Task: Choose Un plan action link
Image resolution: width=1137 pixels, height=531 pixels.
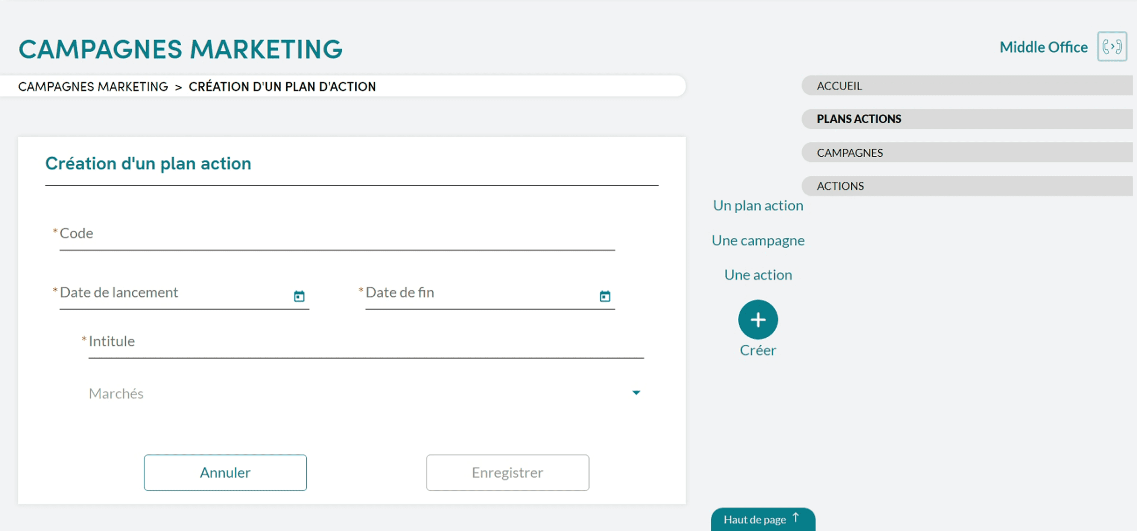Action: click(x=758, y=206)
